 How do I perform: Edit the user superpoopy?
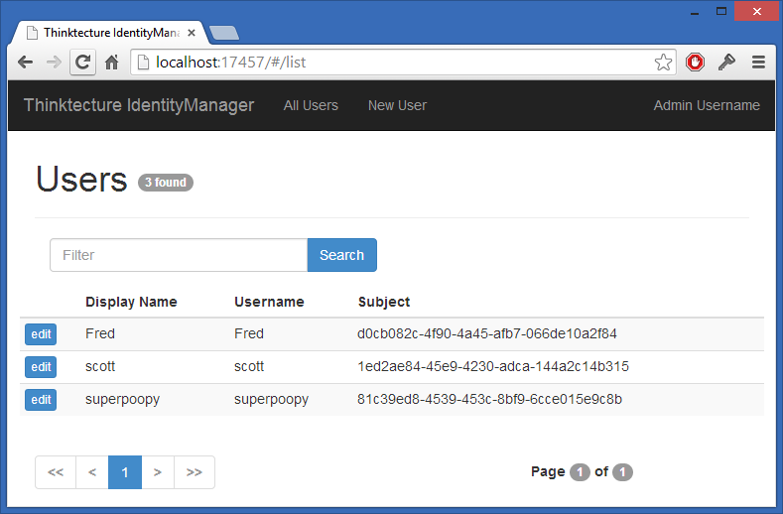click(41, 400)
